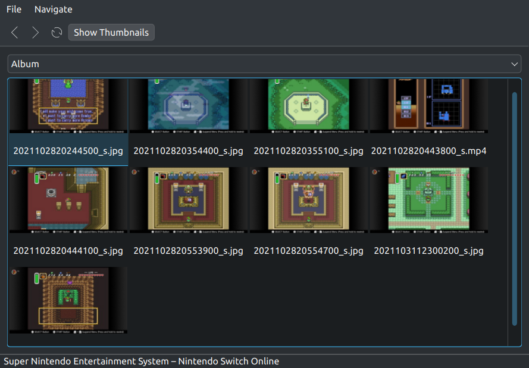Open the File menu
The width and height of the screenshot is (529, 368).
pos(14,10)
